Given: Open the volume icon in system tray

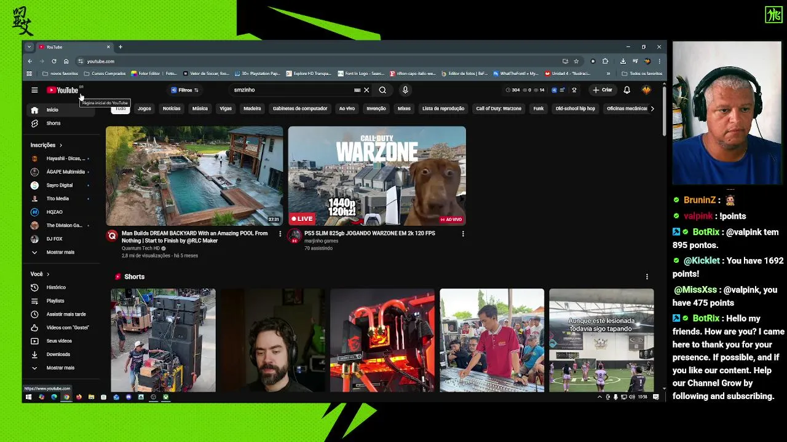Looking at the screenshot, I should click(631, 397).
